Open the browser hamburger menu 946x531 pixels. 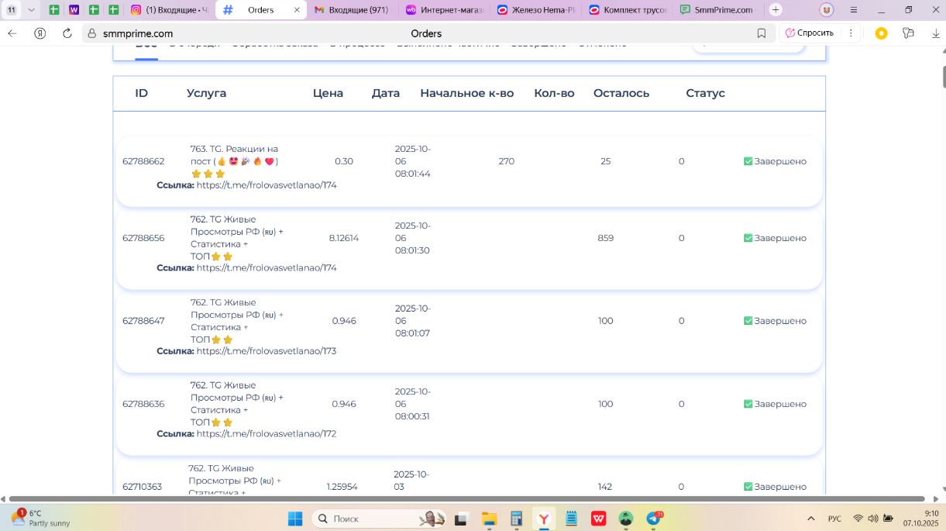(854, 10)
